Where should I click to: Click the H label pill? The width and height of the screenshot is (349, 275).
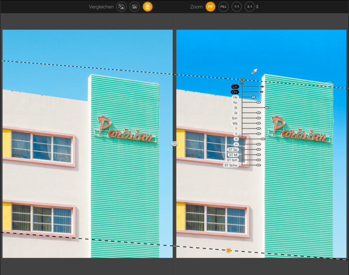pos(236,144)
